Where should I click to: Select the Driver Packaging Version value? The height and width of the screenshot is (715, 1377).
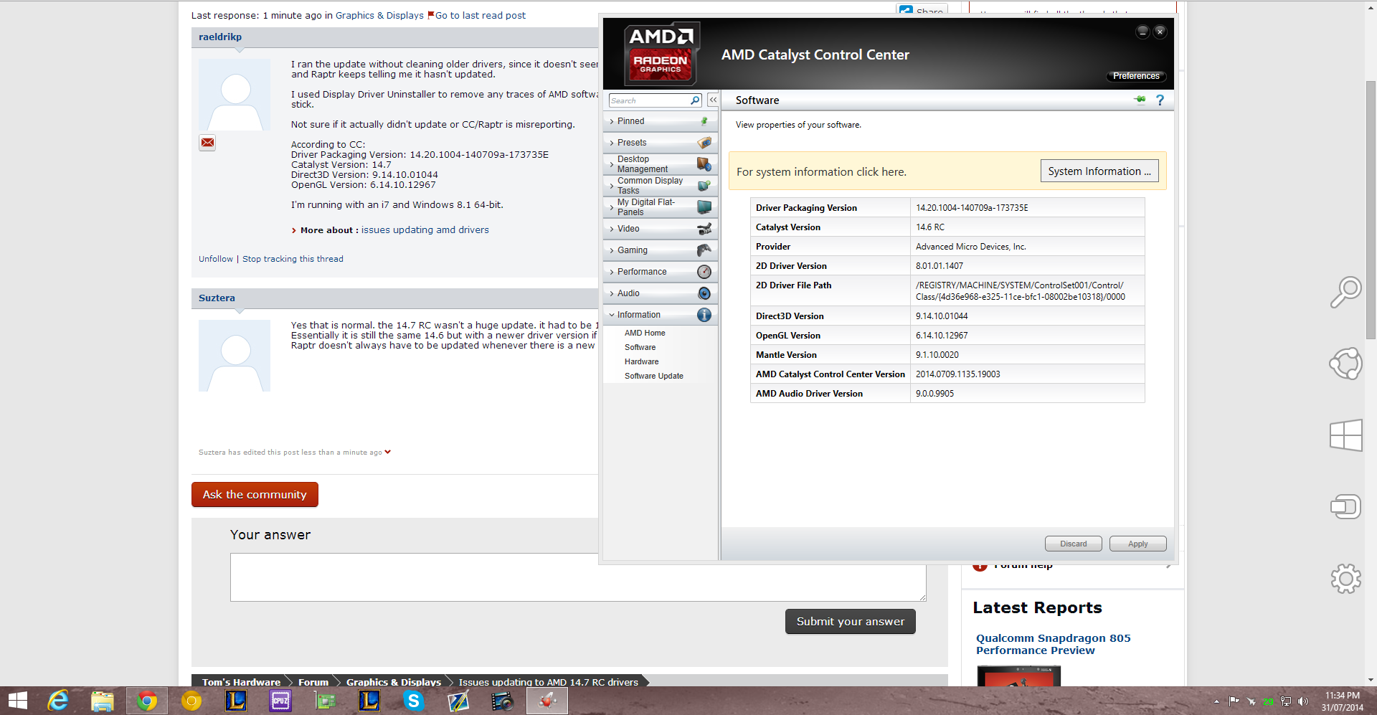972,208
